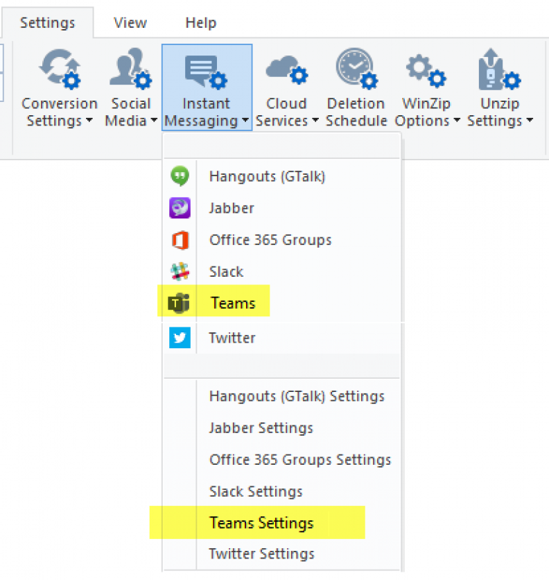Select Twitter in the messaging menu

point(281,338)
